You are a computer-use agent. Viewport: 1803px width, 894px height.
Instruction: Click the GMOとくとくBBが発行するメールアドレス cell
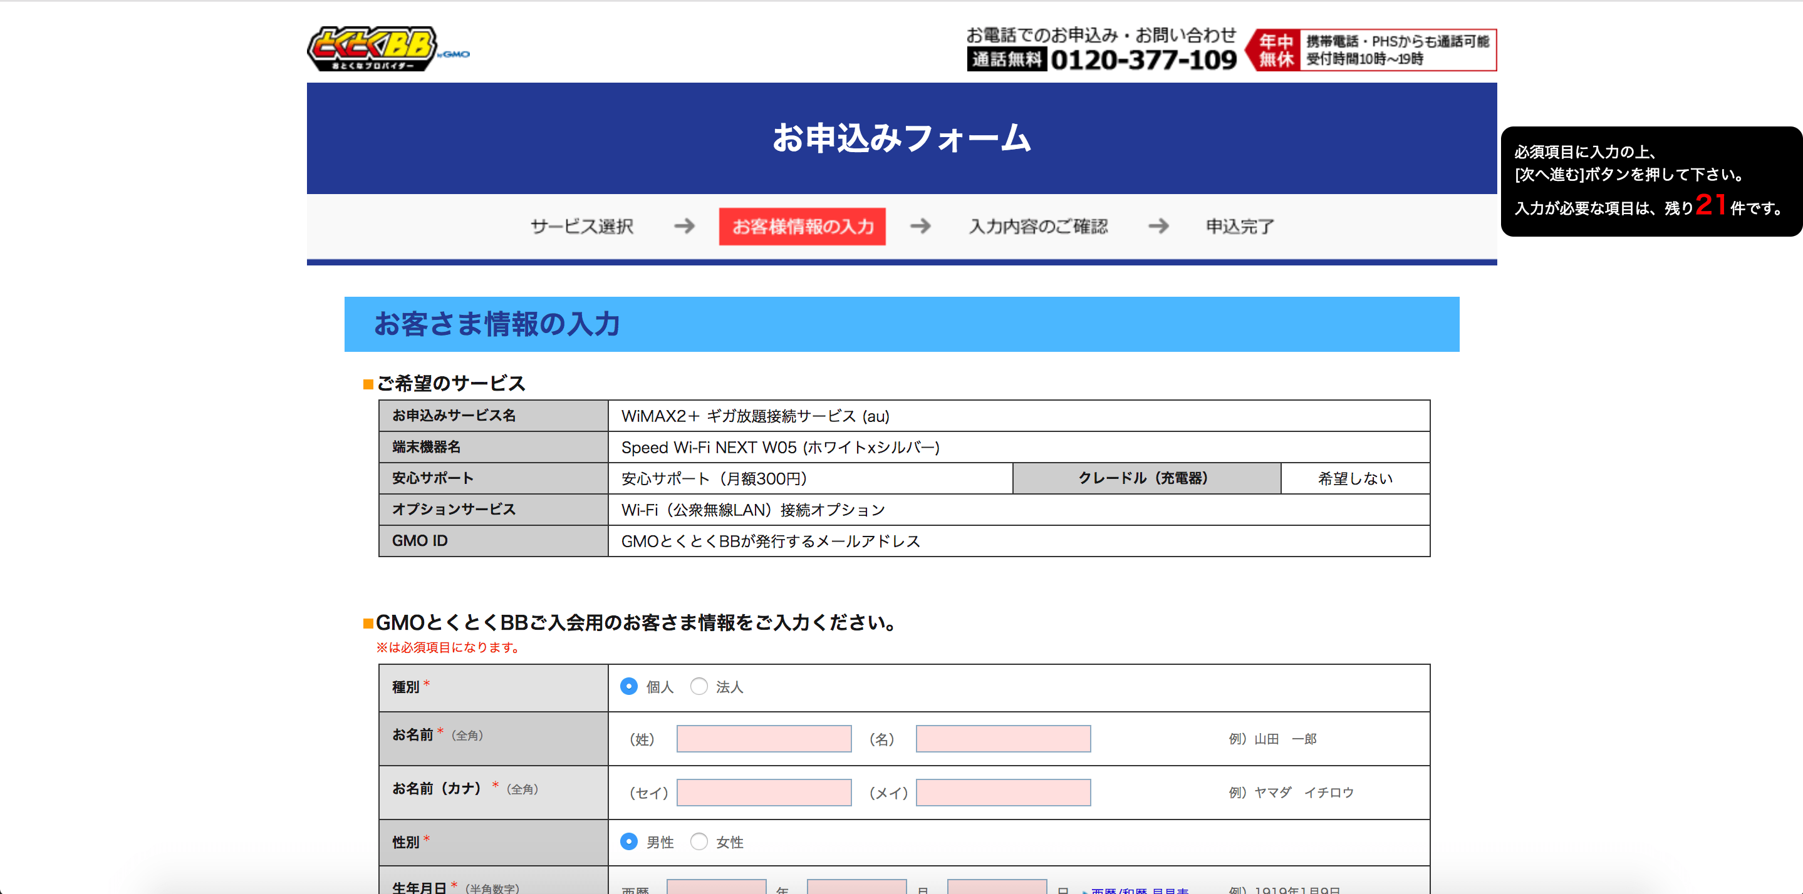(x=1019, y=541)
